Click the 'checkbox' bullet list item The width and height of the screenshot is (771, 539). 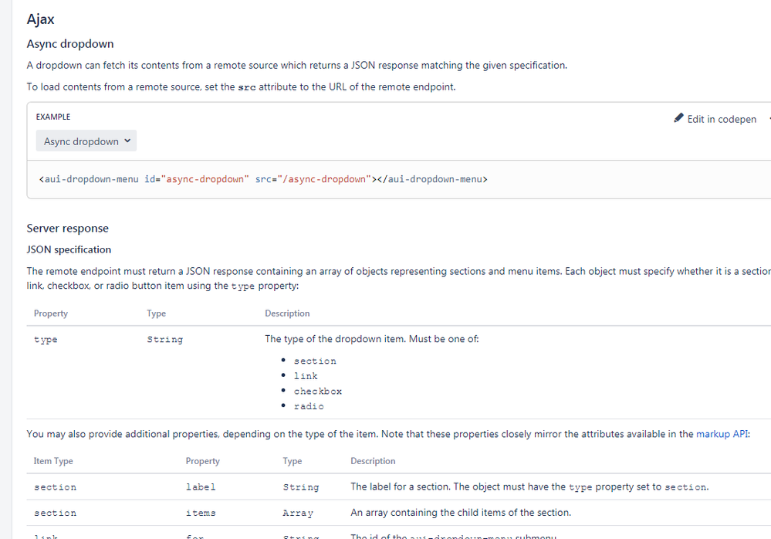point(318,392)
